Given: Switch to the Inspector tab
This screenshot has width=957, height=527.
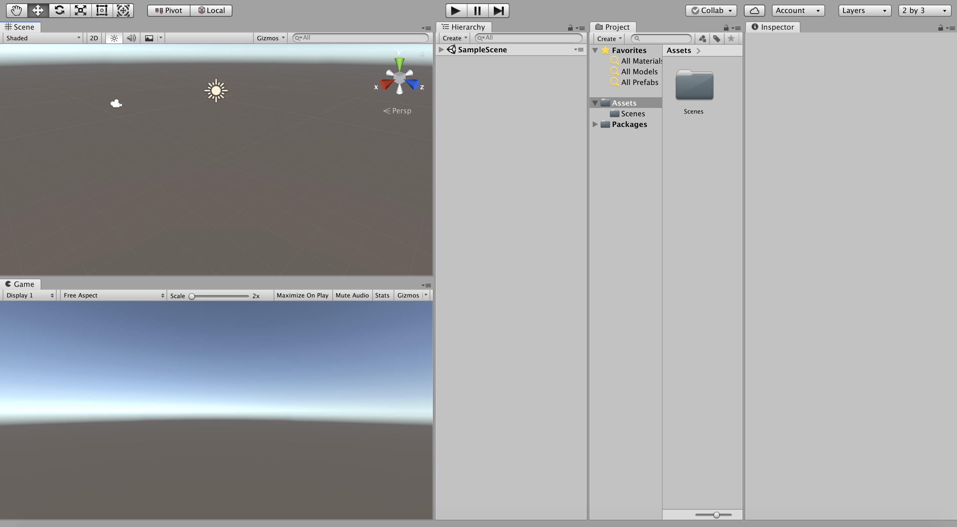Looking at the screenshot, I should point(773,27).
